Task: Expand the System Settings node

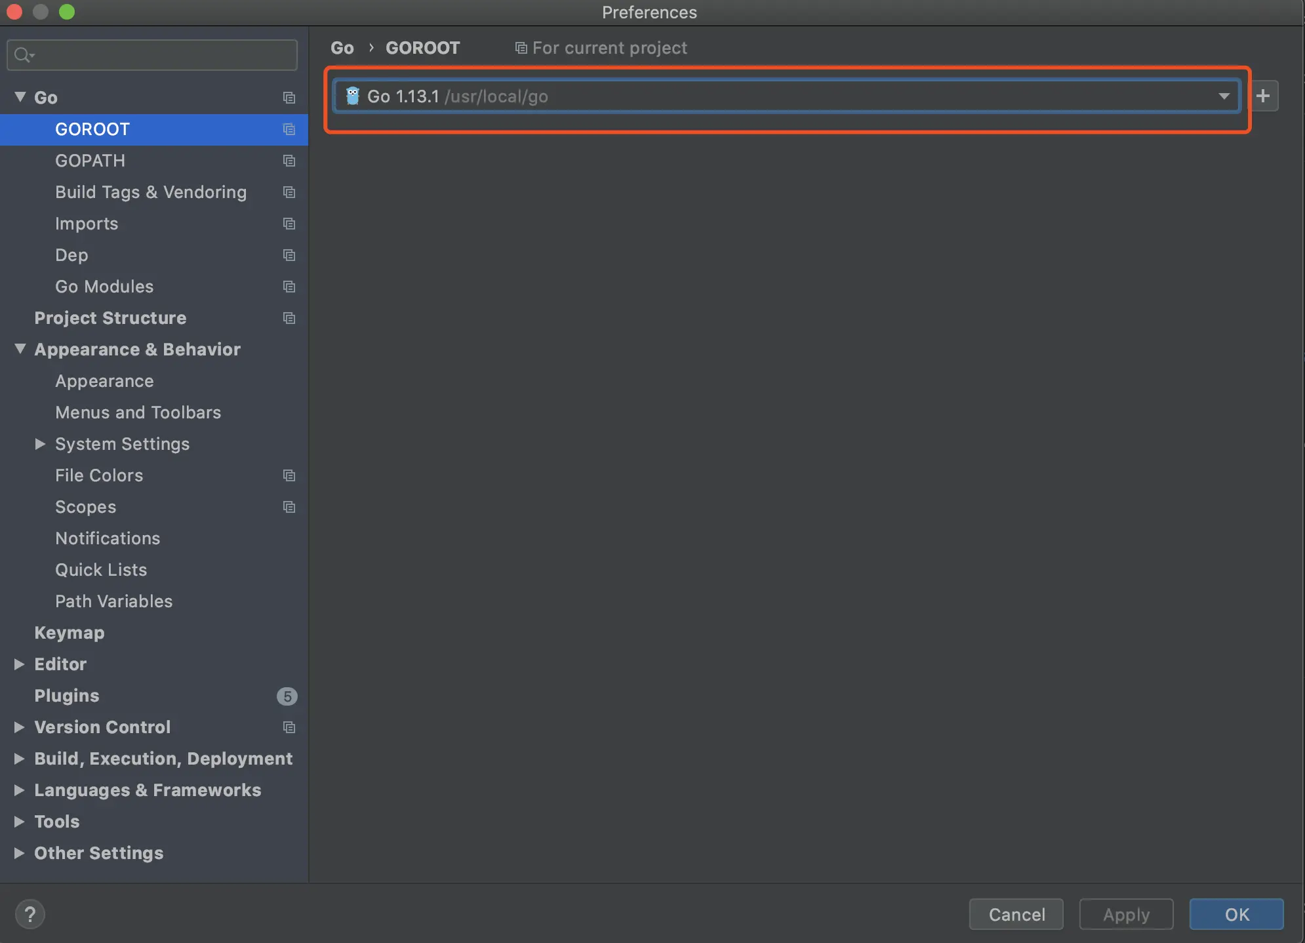Action: pos(40,444)
